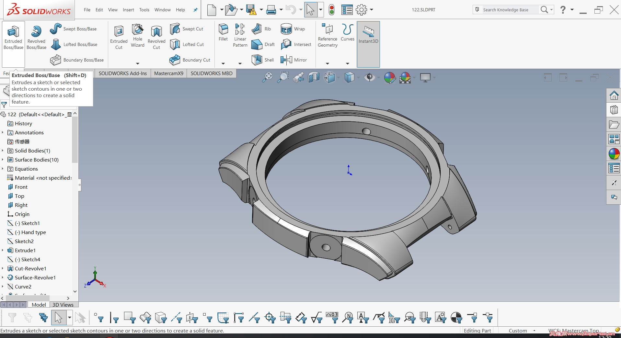Switch to the SOLIDWORKS MBD tab
The width and height of the screenshot is (621, 338).
[x=212, y=73]
